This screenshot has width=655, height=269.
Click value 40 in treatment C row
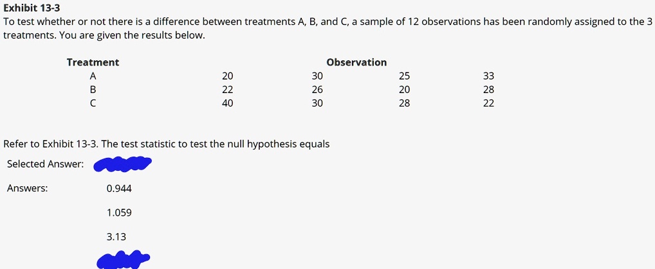(228, 103)
